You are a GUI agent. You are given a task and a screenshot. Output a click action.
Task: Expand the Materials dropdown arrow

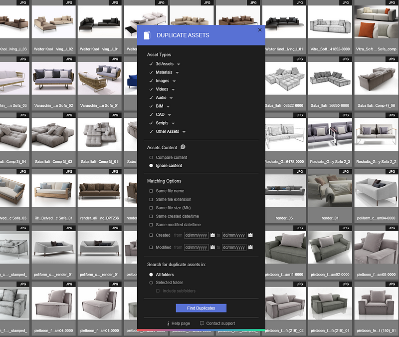click(177, 72)
